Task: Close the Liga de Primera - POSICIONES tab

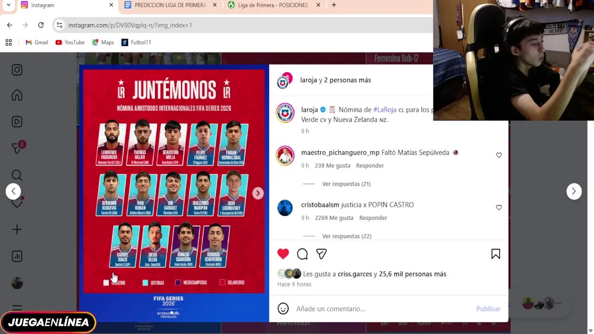Action: coord(318,5)
